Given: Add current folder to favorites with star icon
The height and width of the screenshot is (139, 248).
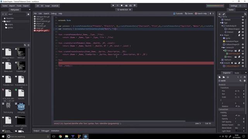Looking at the screenshot, I should (28, 14).
